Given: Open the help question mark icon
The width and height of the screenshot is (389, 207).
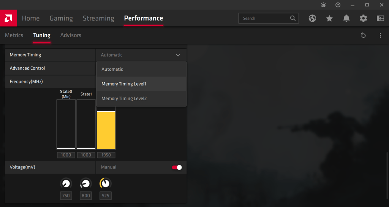Looking at the screenshot, I should point(338,5).
